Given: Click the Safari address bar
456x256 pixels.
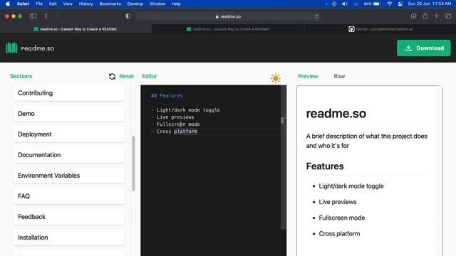Looking at the screenshot, I should click(228, 16).
